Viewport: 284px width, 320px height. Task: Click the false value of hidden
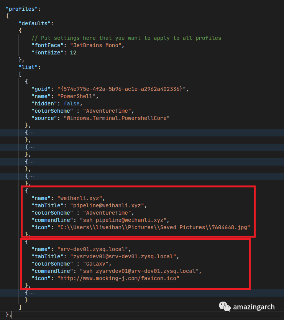click(71, 104)
